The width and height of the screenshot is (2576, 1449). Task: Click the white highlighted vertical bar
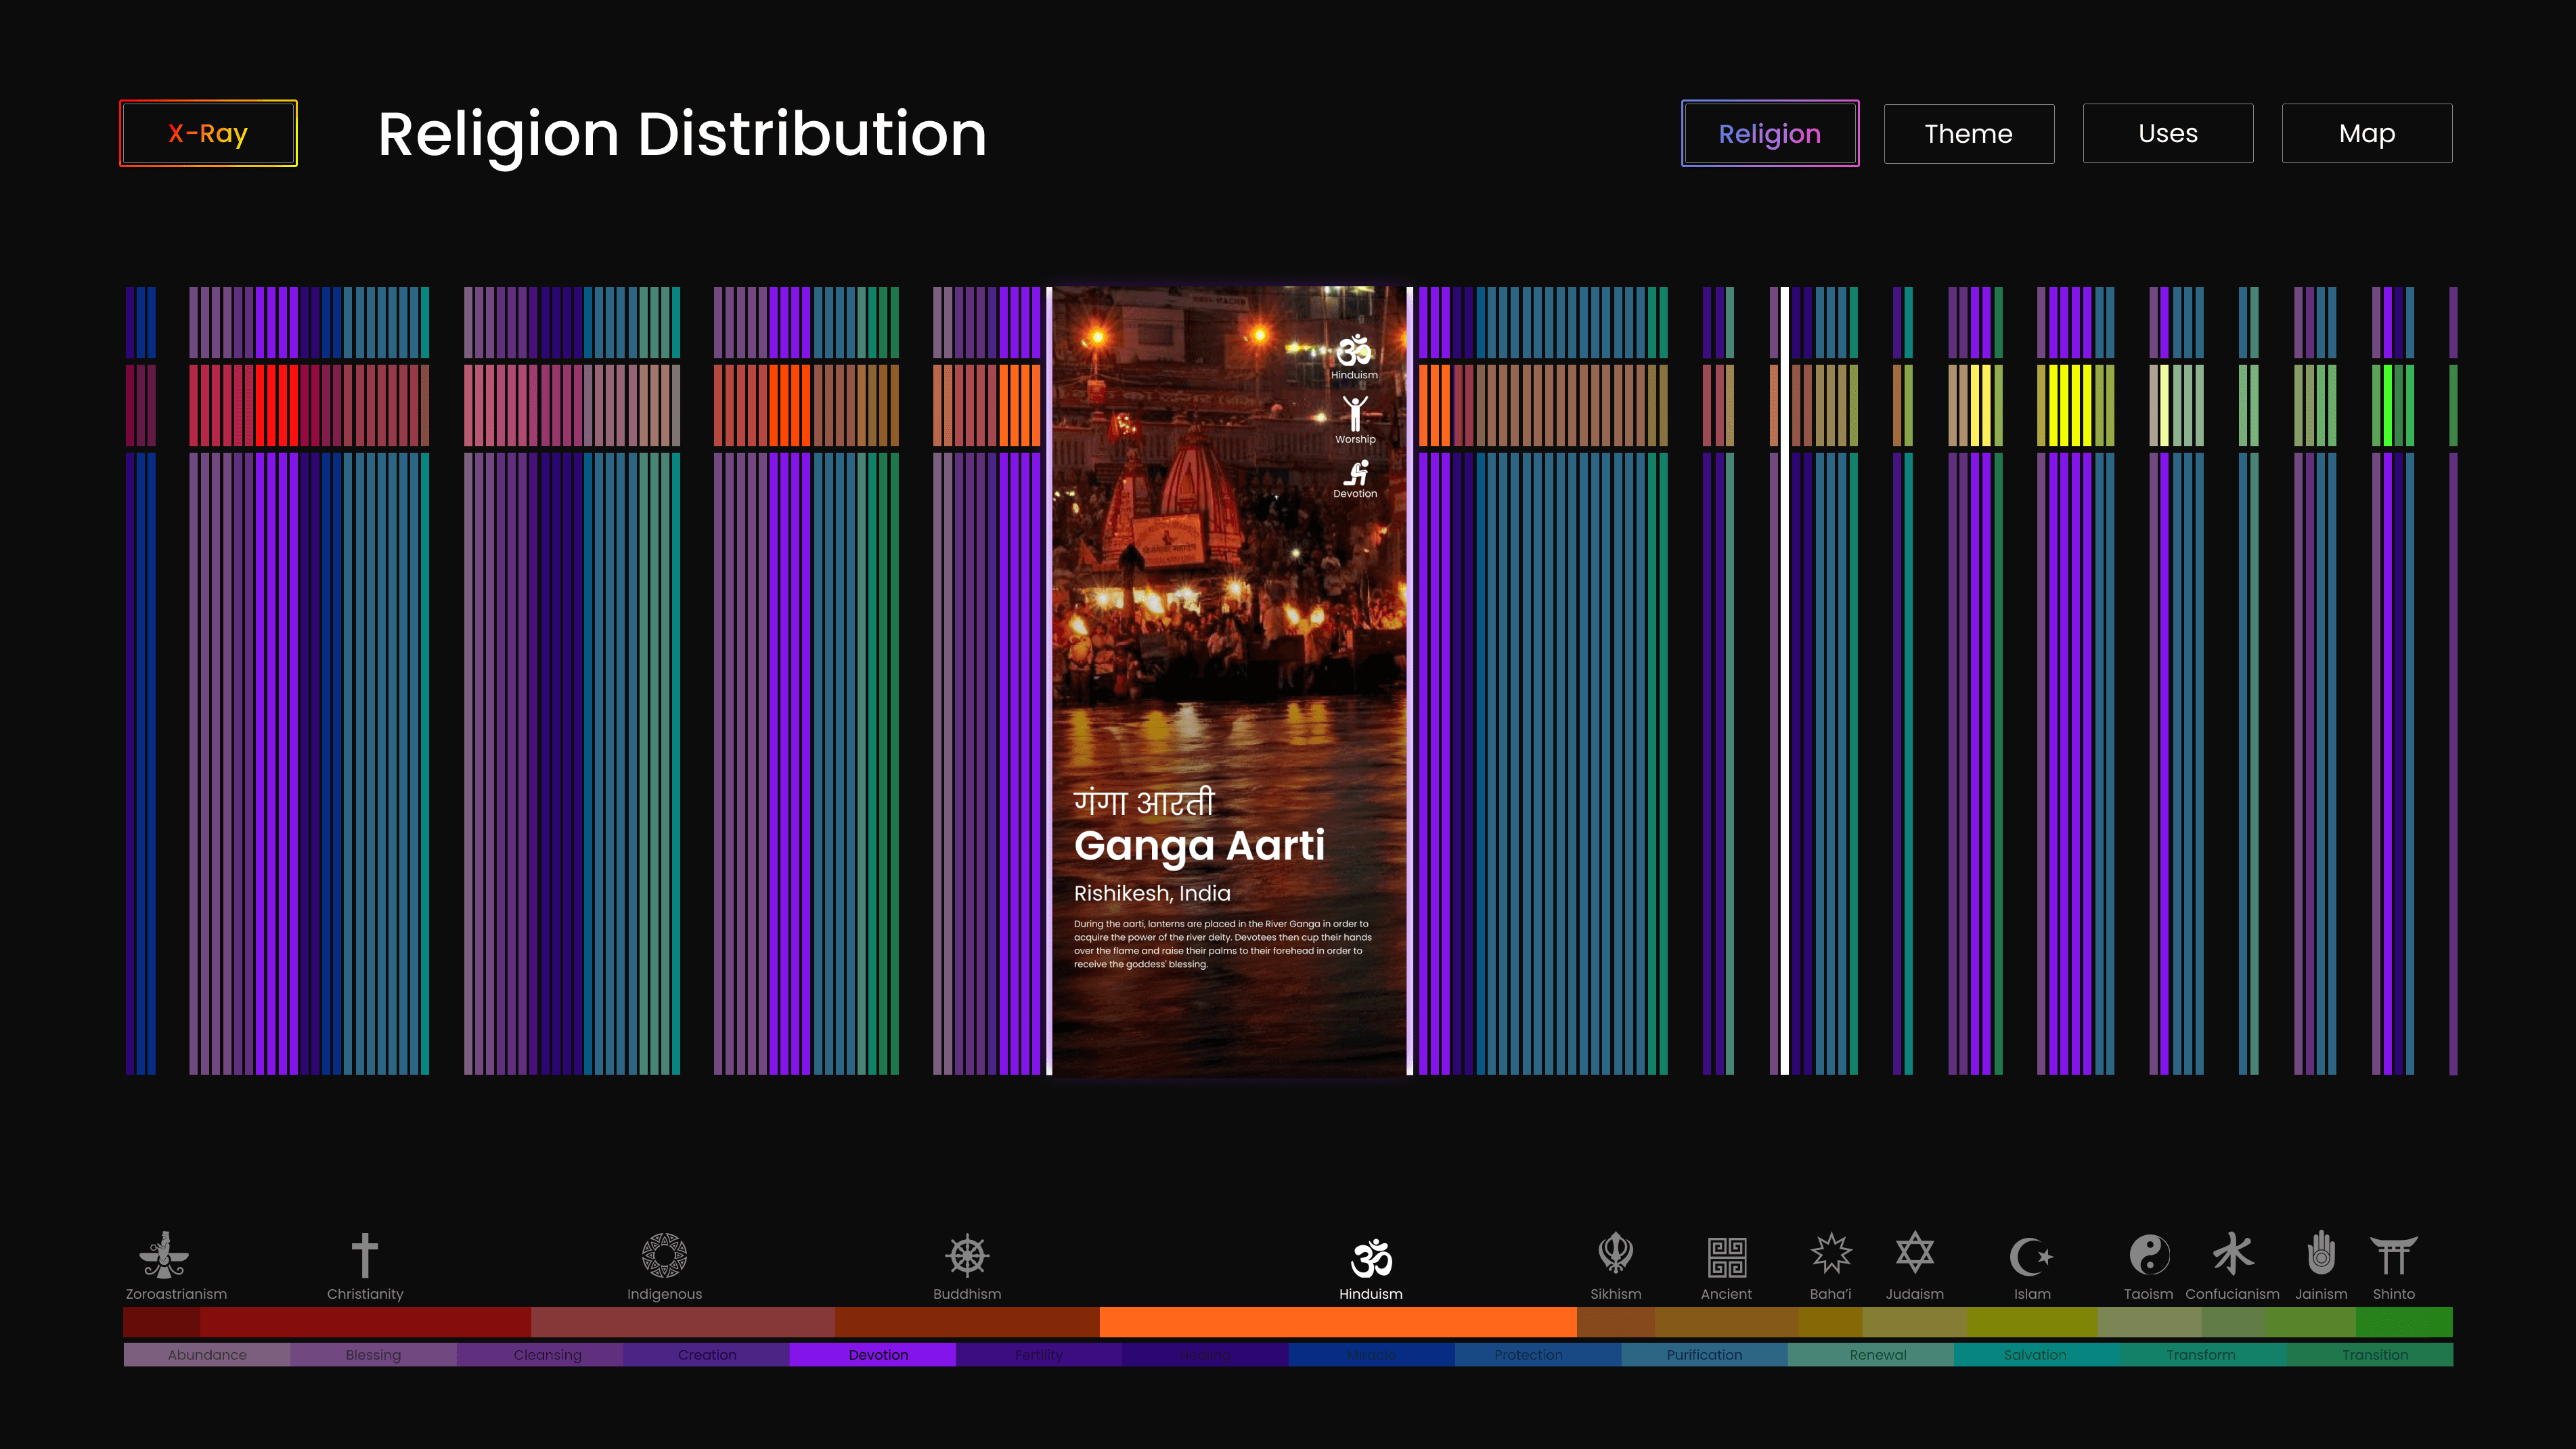pyautogui.click(x=1784, y=680)
